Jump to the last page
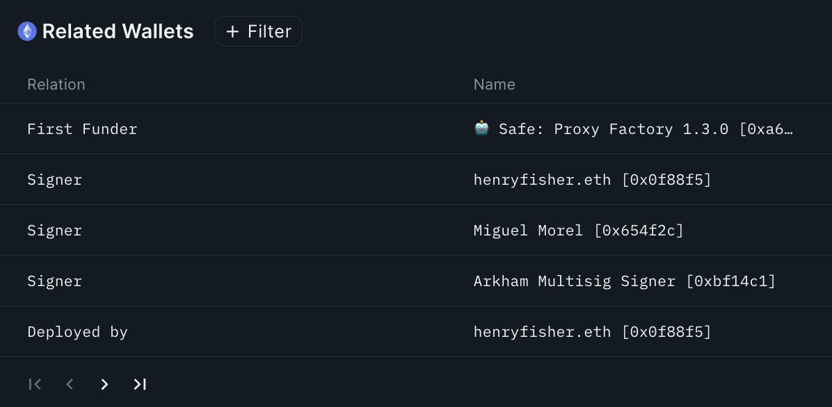 click(140, 384)
